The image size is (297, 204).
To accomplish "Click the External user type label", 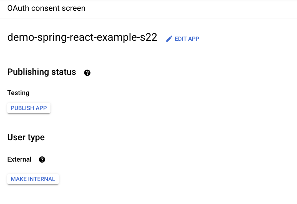I will point(19,159).
